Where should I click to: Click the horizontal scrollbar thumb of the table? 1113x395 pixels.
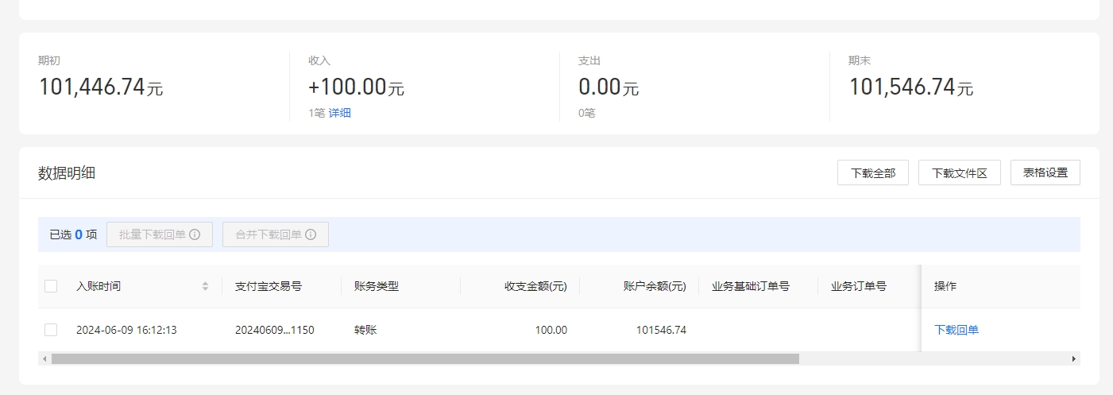click(425, 358)
